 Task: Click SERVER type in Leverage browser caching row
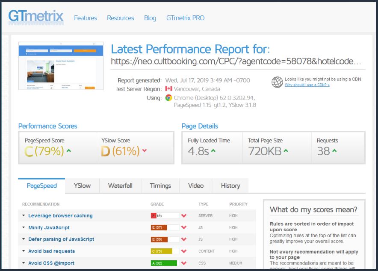click(x=205, y=215)
